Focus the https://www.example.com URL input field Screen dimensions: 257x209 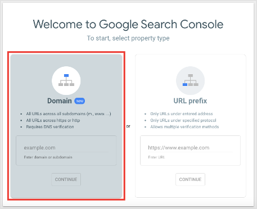(x=190, y=148)
